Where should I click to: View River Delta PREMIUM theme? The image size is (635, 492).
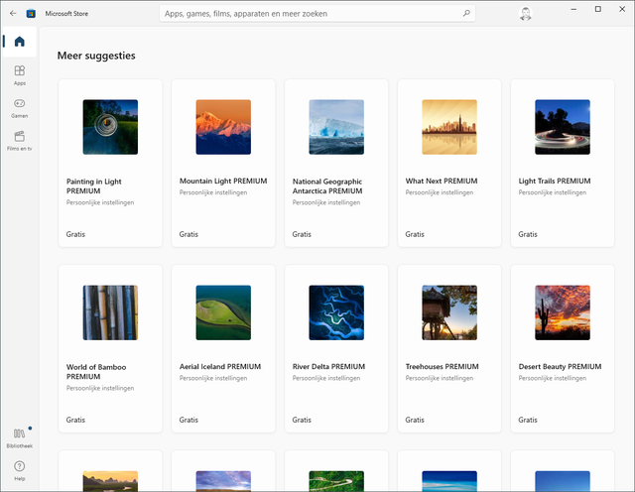(x=336, y=312)
